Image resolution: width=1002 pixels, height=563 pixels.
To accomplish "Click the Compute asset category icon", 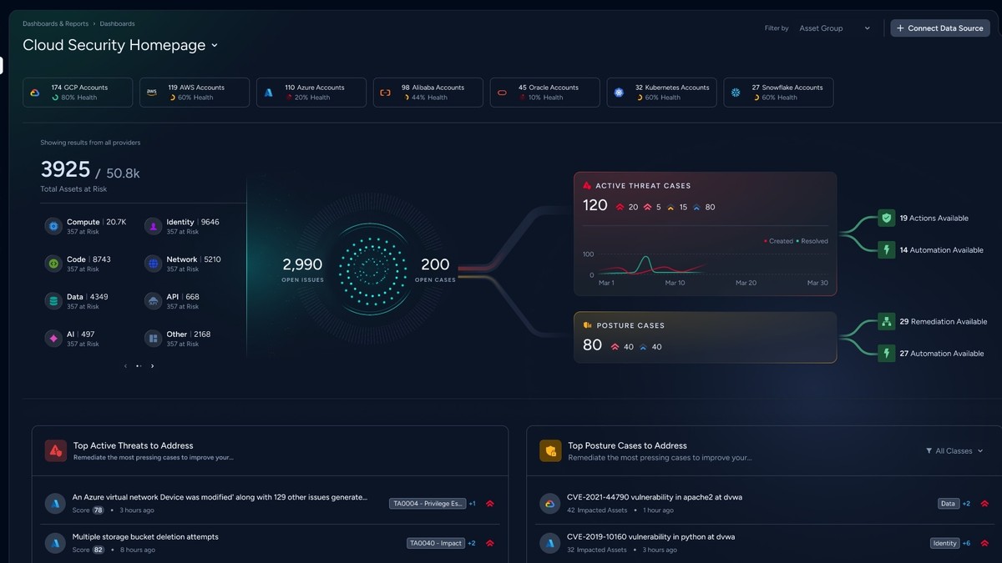I will click(53, 226).
